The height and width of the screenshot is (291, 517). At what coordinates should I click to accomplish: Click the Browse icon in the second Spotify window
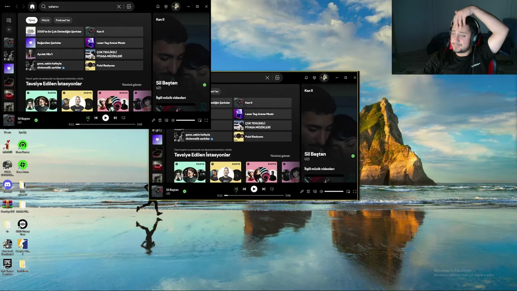point(277,78)
